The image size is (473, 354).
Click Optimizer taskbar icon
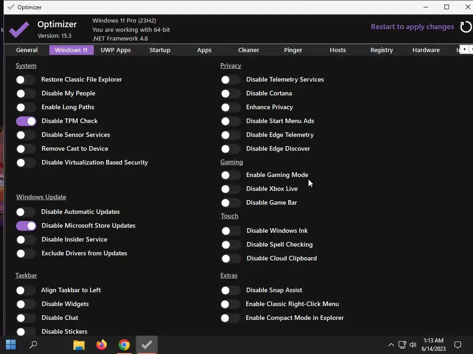[147, 345]
